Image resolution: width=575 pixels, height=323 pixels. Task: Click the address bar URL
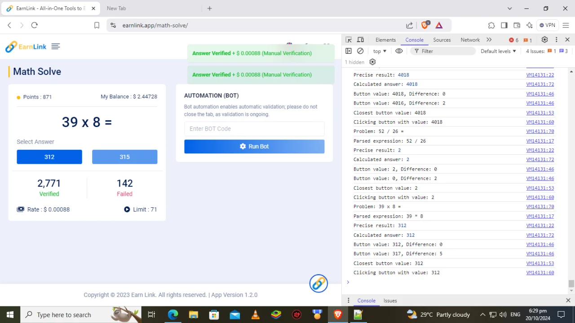click(155, 25)
